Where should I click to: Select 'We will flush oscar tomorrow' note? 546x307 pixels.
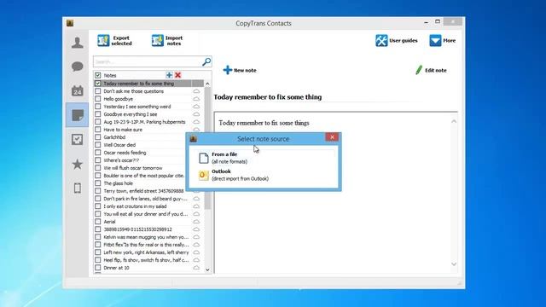coord(133,168)
